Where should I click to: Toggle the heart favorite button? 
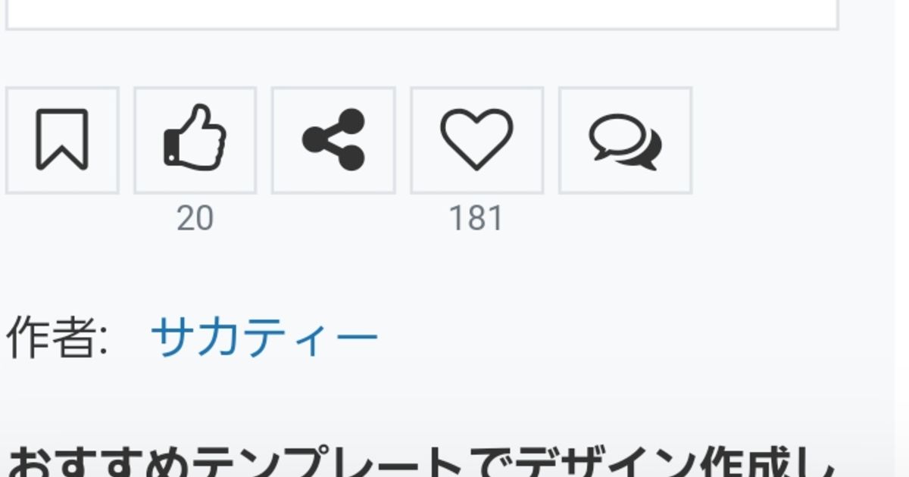476,140
